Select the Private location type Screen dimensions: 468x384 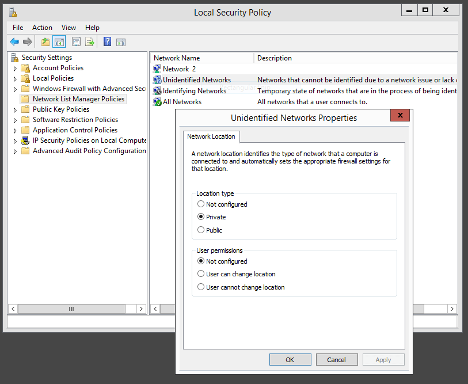[201, 217]
